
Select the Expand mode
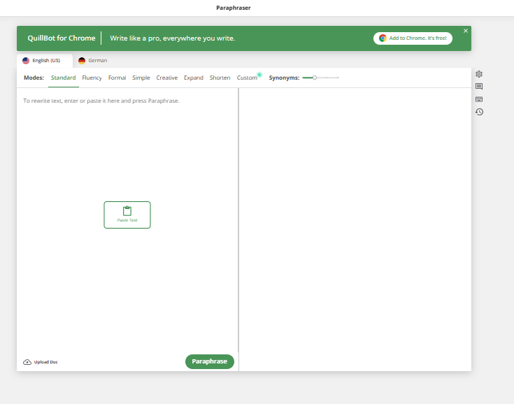194,78
